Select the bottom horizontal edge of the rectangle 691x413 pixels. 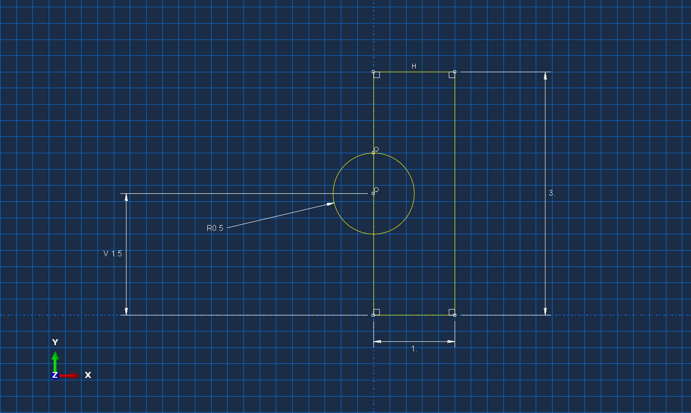pos(414,315)
